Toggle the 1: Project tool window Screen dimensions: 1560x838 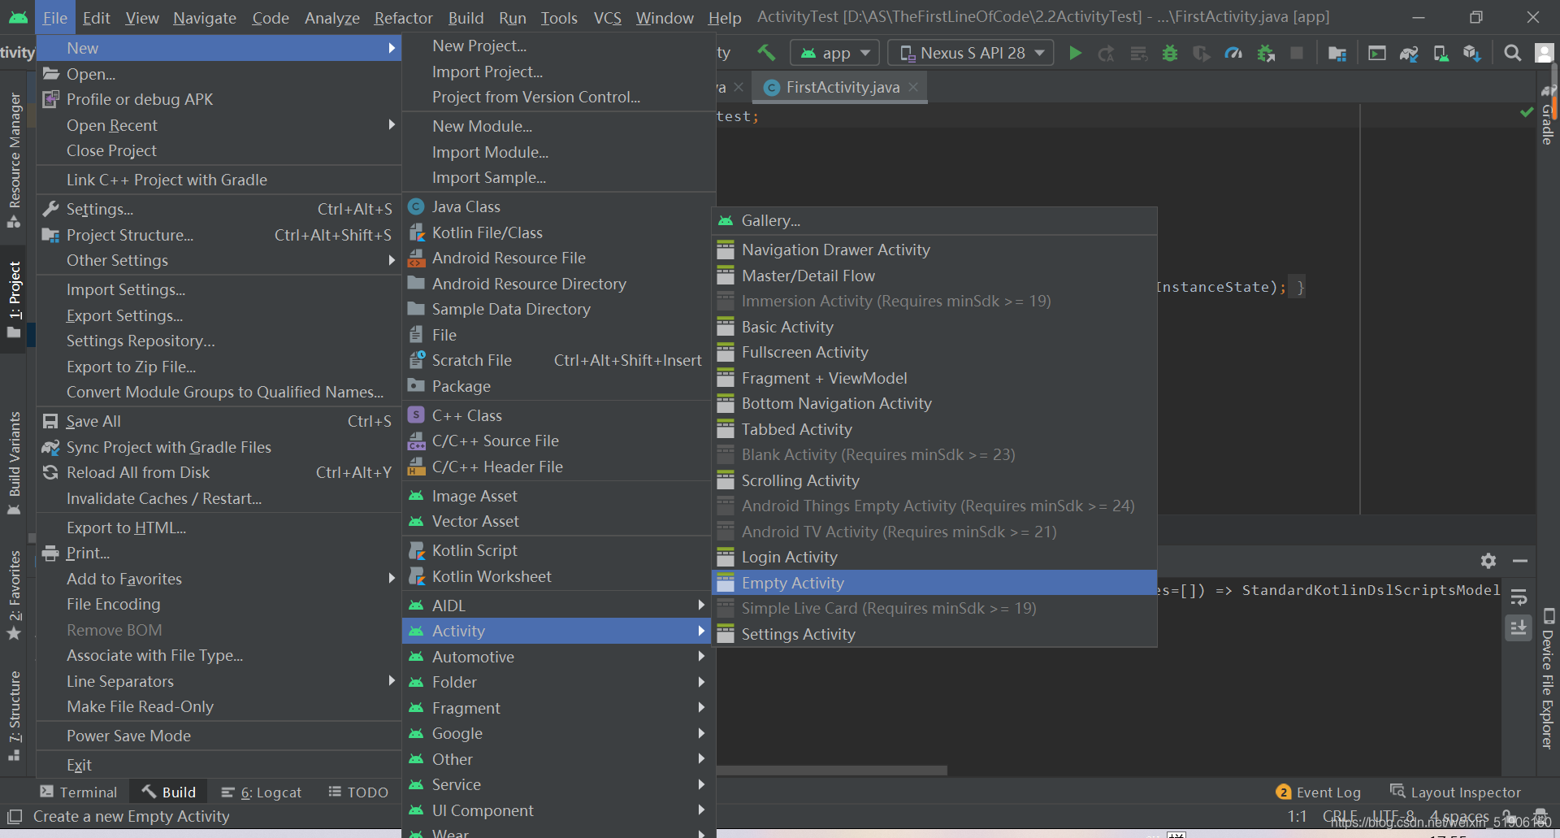(14, 299)
